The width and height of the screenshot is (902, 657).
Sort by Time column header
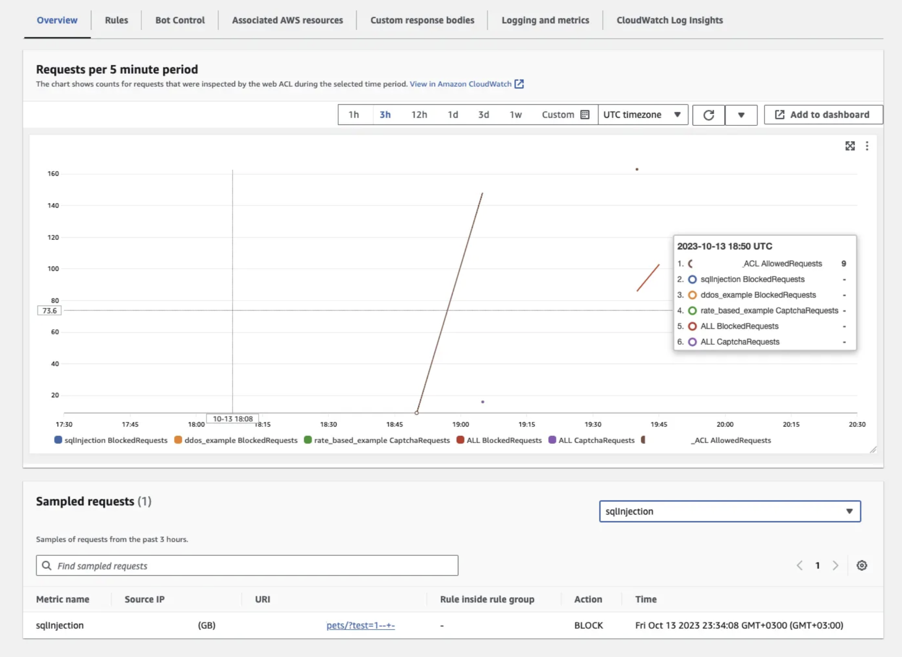[646, 599]
